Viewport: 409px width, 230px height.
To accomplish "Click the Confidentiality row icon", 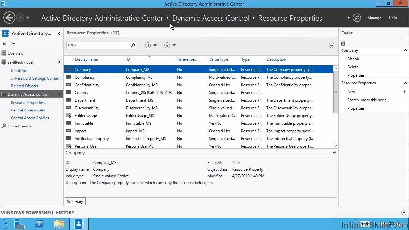I will 68,85.
